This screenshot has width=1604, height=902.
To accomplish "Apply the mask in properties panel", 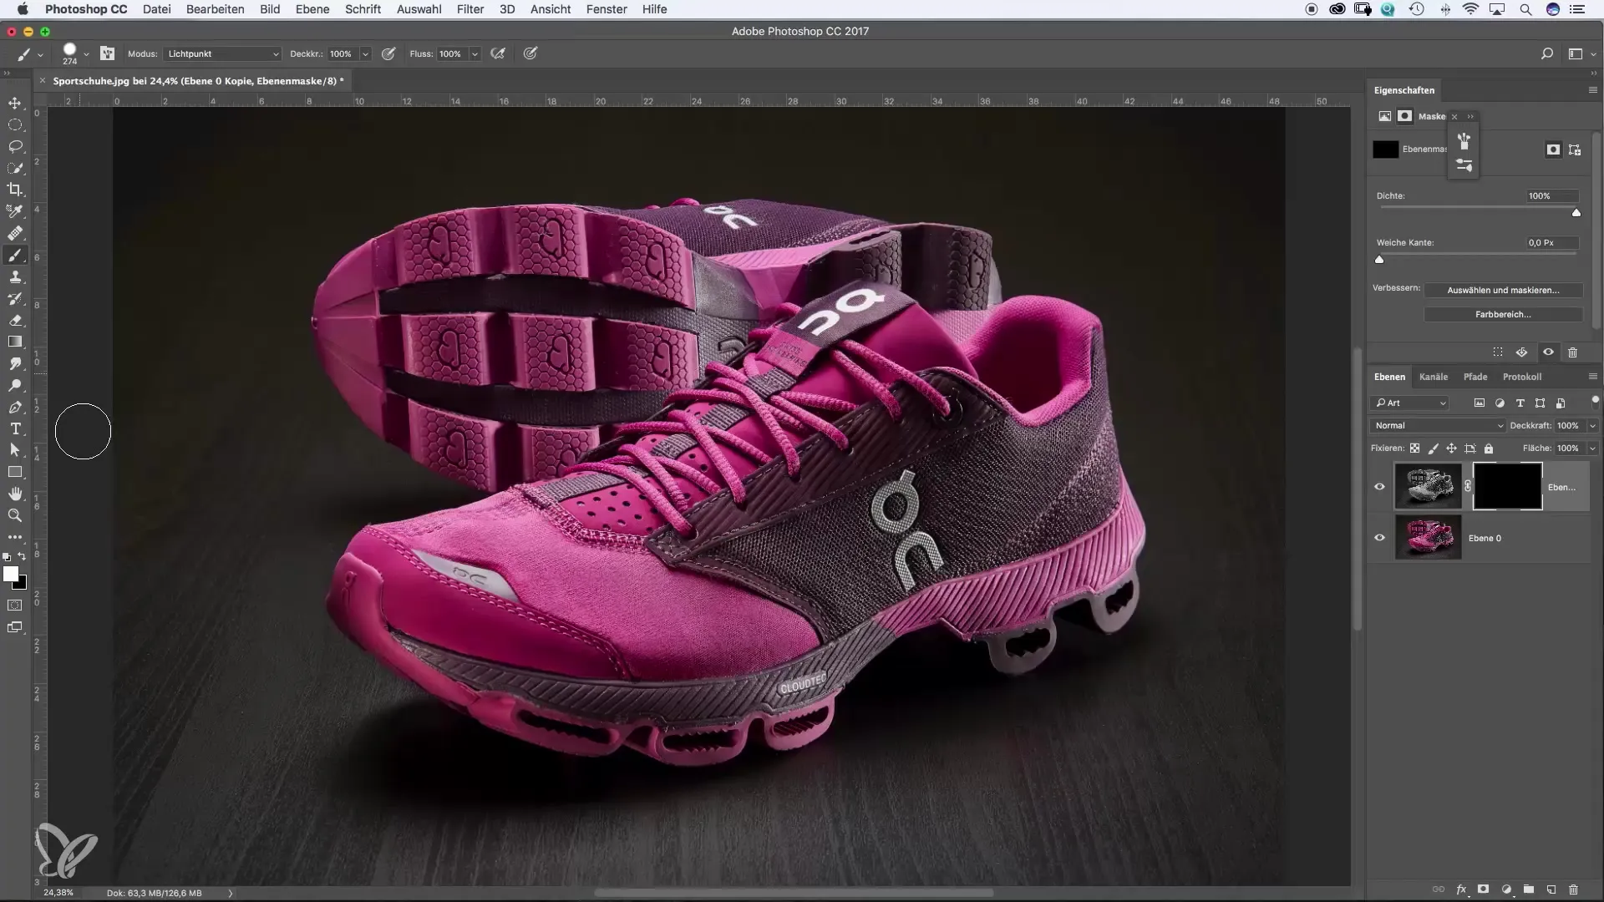I will pos(1521,352).
